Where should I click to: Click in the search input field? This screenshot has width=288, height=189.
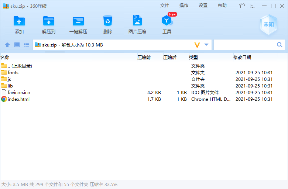pos(244,45)
